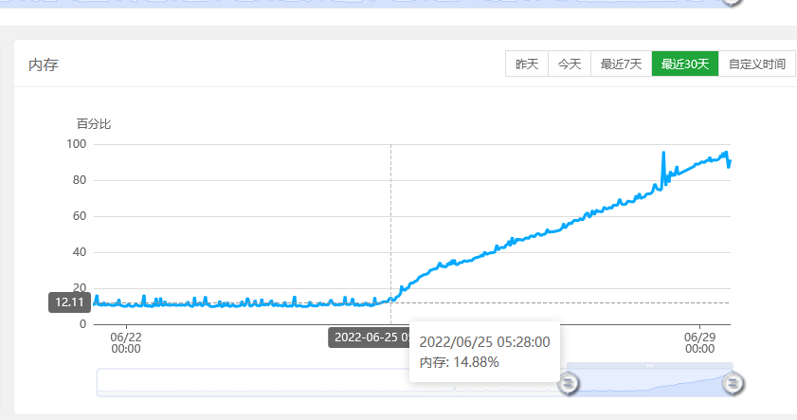Image resolution: width=797 pixels, height=420 pixels.
Task: Click the 内存: 14.88% tooltip box
Action: coord(483,352)
